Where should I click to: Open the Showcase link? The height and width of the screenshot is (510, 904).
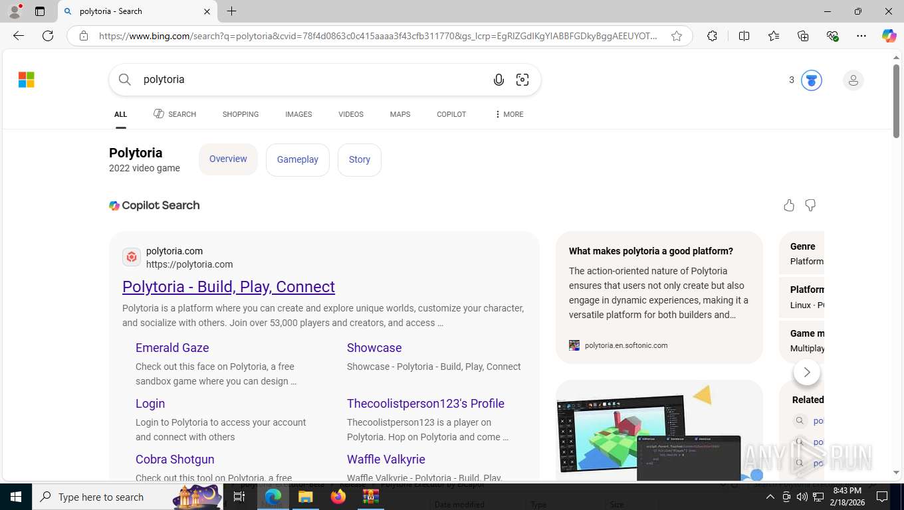pyautogui.click(x=374, y=347)
